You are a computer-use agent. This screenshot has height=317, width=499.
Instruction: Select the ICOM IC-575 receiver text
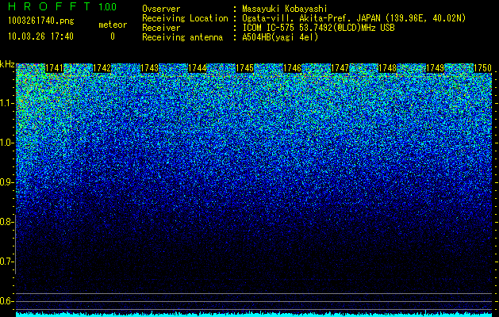(318, 28)
